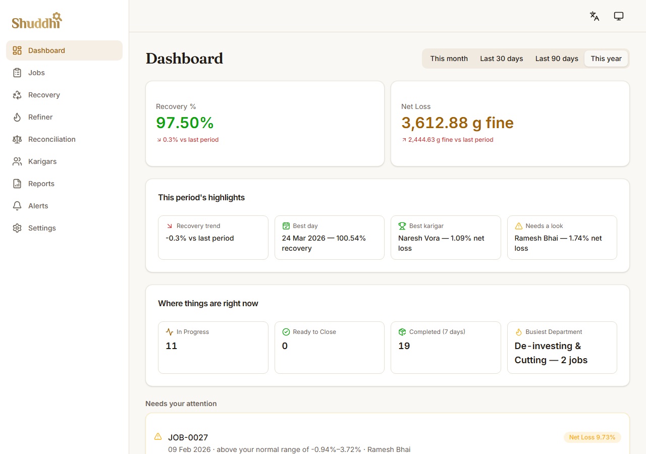
Task: Click 2,444.63 g fine vs last period text
Action: (451, 140)
